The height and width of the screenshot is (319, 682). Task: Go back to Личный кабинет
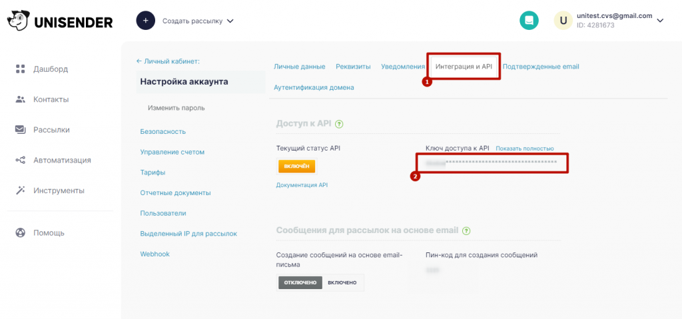(x=168, y=61)
